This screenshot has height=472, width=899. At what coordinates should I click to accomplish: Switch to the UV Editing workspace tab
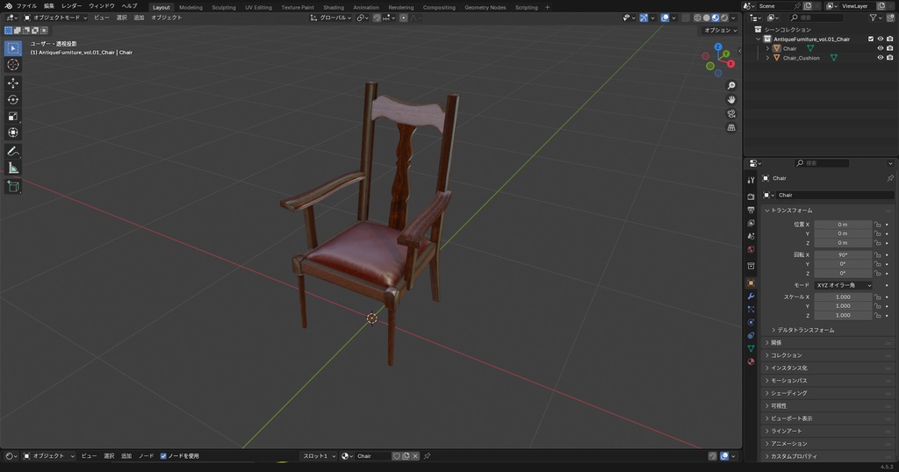(258, 7)
